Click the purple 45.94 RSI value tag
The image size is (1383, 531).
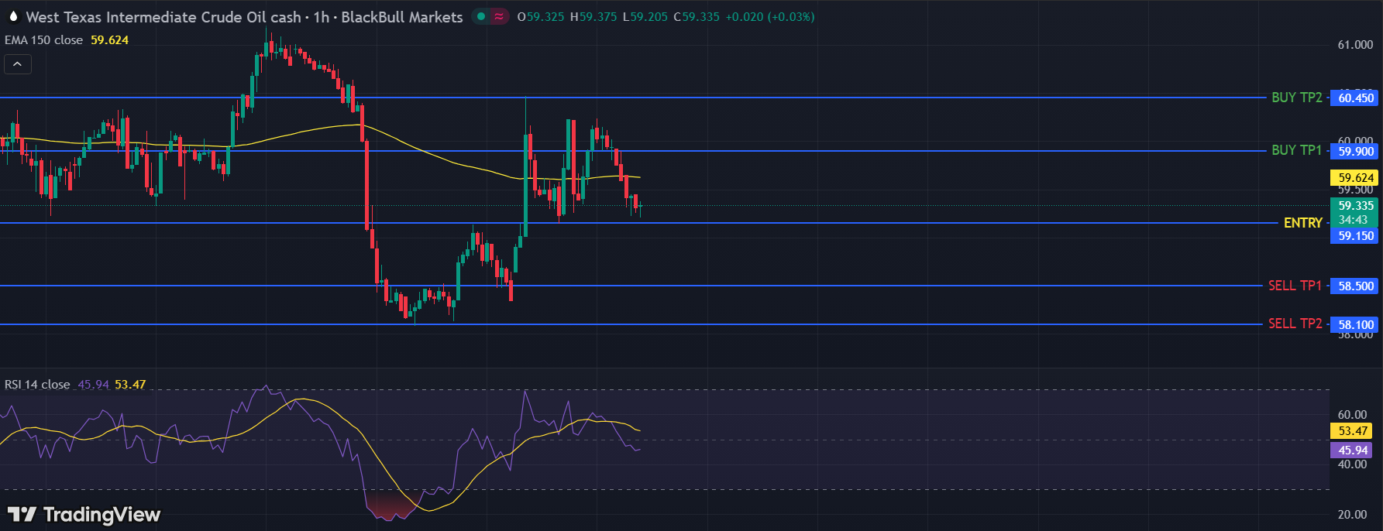pos(1352,450)
